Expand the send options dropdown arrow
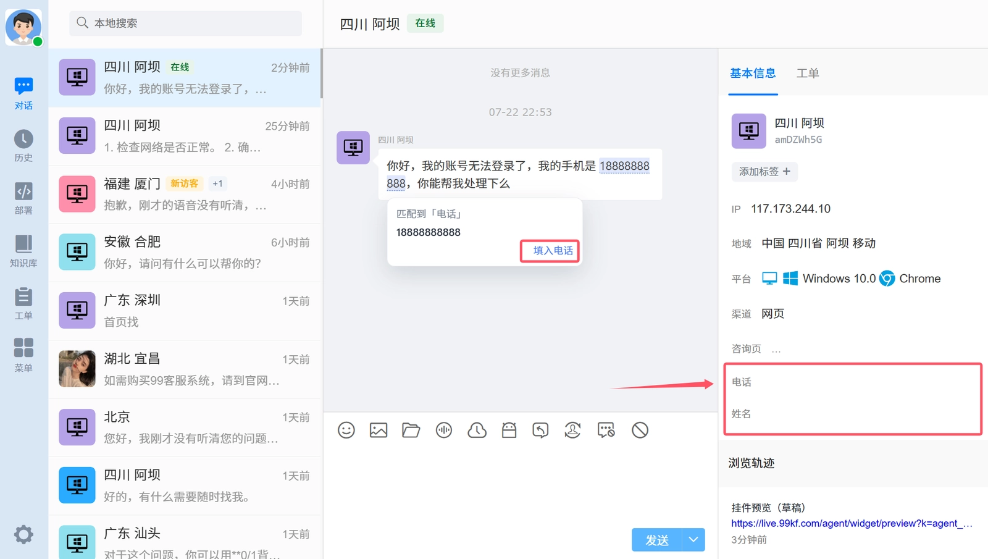Screen dimensions: 988x559 point(693,540)
